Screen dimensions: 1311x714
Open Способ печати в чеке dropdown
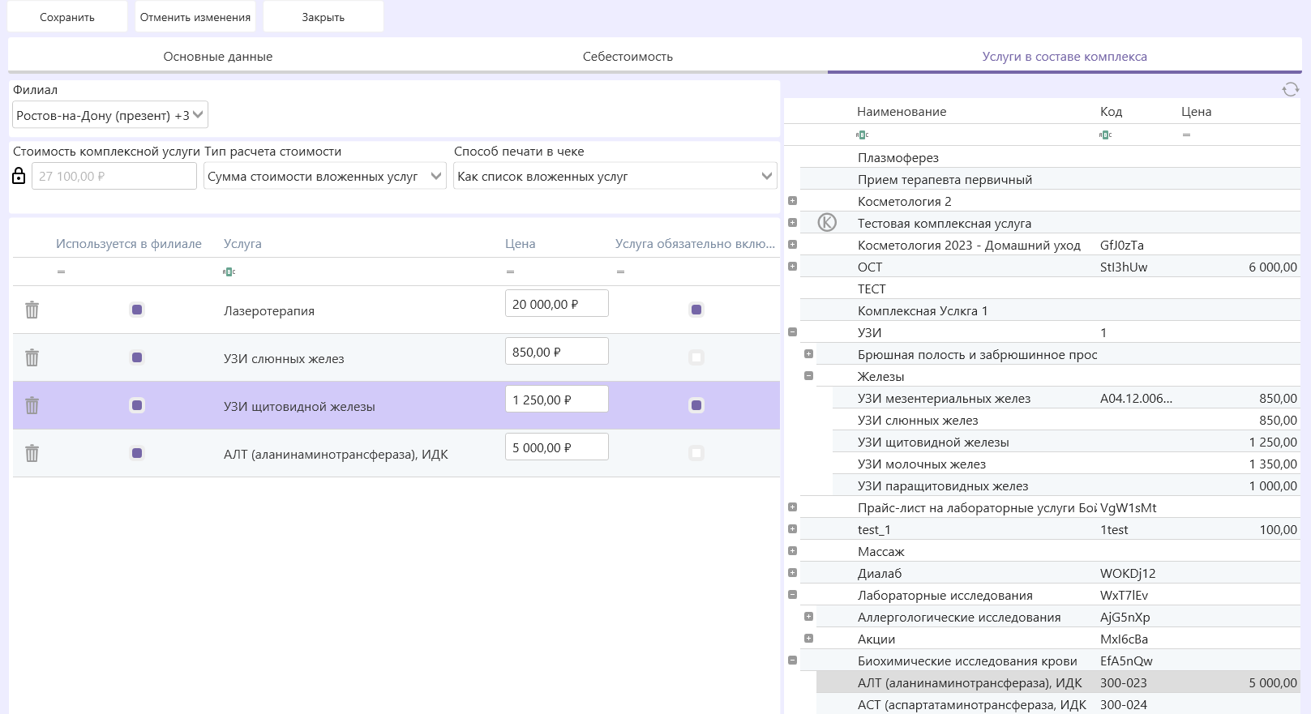(615, 176)
